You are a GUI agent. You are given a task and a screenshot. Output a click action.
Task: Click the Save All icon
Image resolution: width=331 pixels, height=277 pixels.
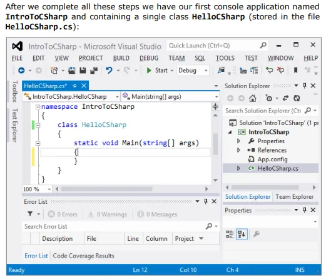[94, 71]
